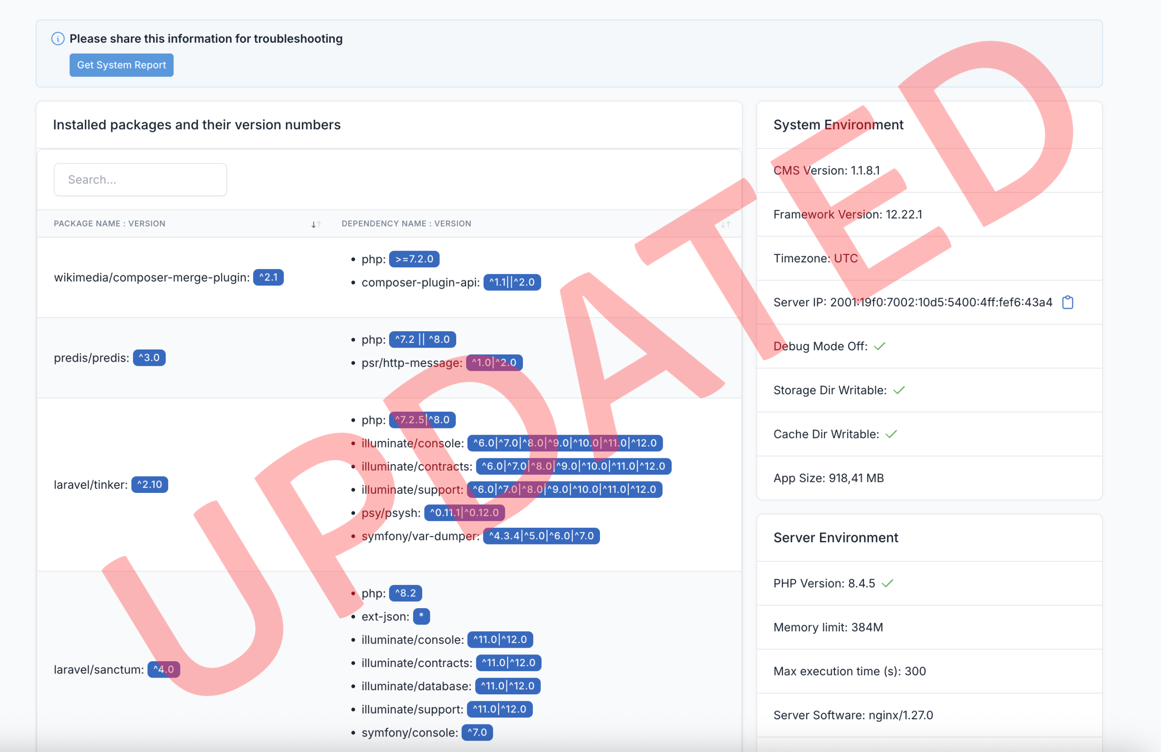Click symfony/var-dumper version badge
1161x752 pixels.
point(541,536)
